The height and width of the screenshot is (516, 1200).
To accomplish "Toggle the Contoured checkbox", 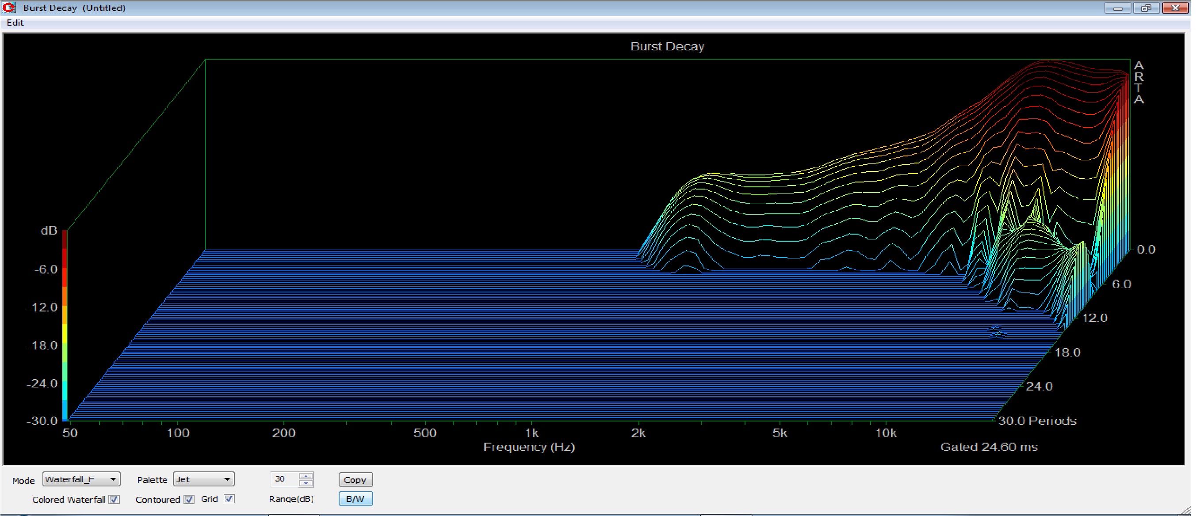I will tap(189, 499).
